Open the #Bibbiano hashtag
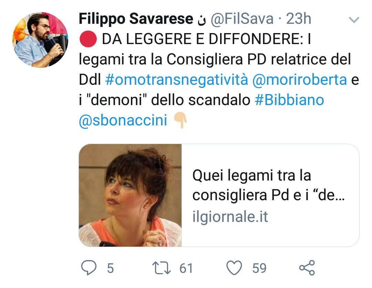 (x=289, y=100)
